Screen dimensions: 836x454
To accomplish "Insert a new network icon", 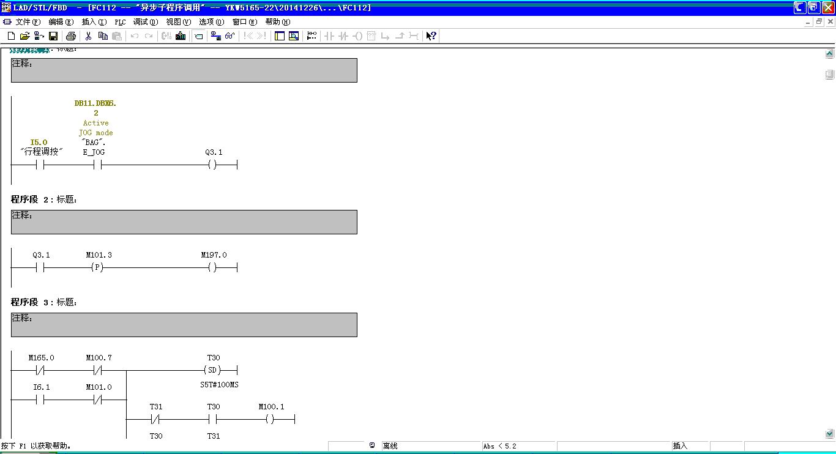I will tap(312, 36).
